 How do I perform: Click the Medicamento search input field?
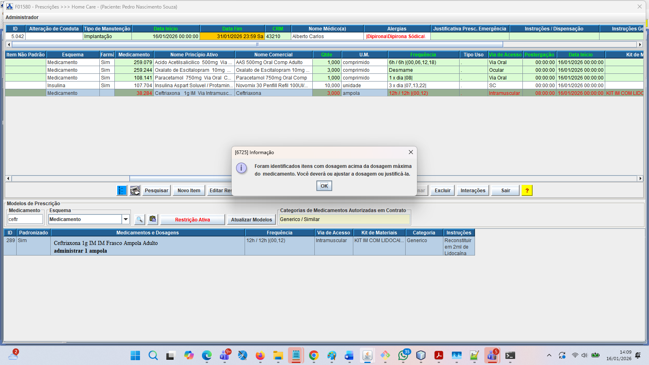coord(25,219)
